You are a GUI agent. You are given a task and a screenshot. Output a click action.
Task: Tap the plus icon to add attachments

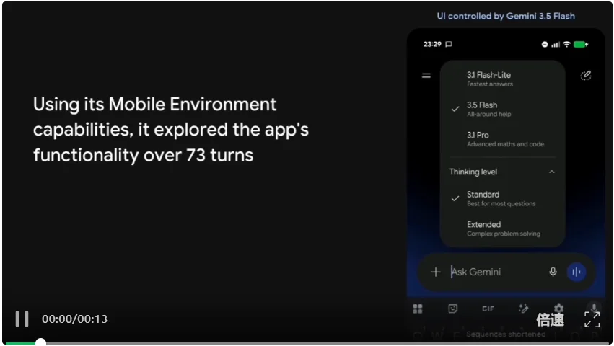pos(436,272)
